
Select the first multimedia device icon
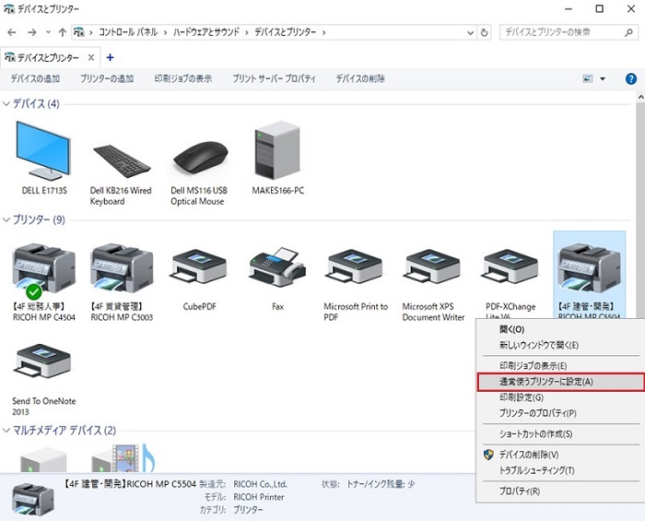point(43,460)
